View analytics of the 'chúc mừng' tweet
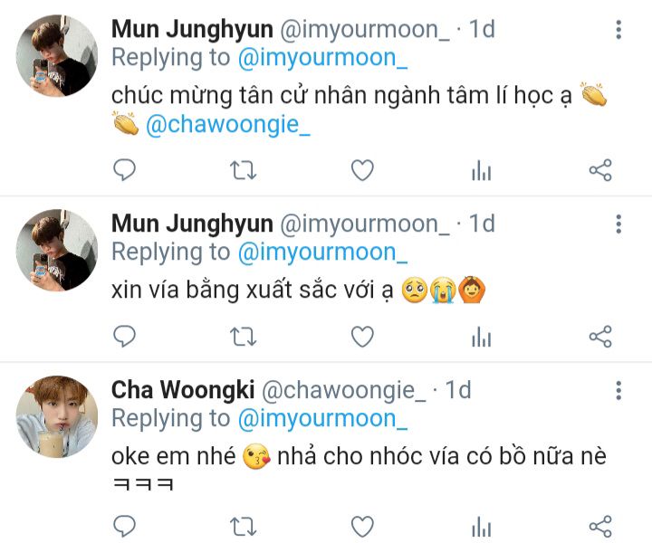652x543 pixels. (482, 170)
